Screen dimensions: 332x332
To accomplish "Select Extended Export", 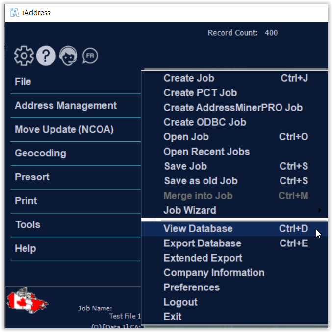I will 235,258.
